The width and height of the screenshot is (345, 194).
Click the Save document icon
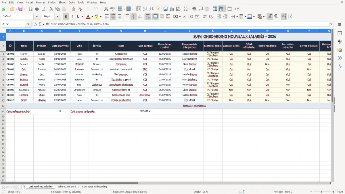[20, 9]
